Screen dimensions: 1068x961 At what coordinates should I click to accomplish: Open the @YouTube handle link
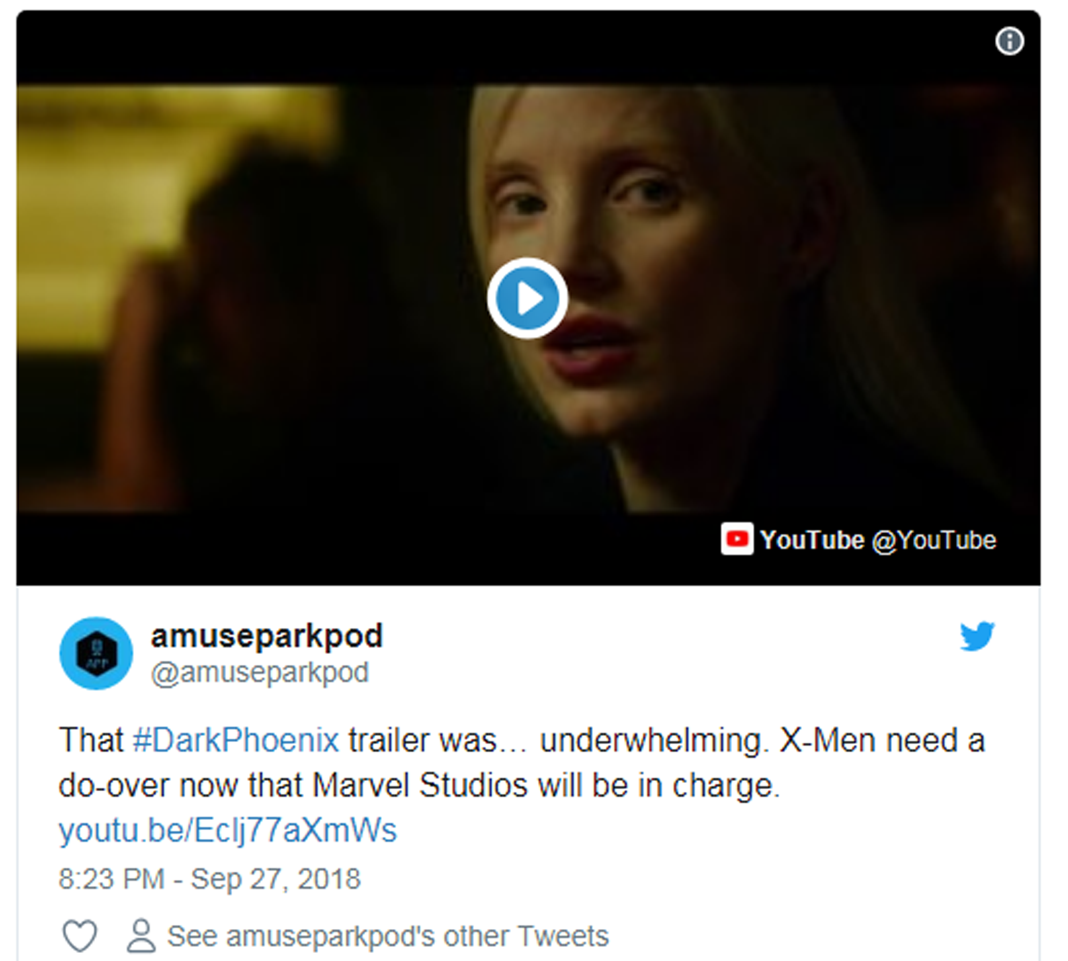pyautogui.click(x=934, y=540)
